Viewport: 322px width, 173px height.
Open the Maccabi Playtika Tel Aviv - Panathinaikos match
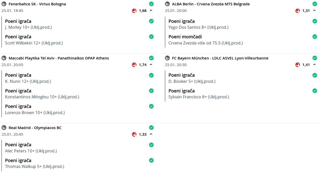(59, 58)
